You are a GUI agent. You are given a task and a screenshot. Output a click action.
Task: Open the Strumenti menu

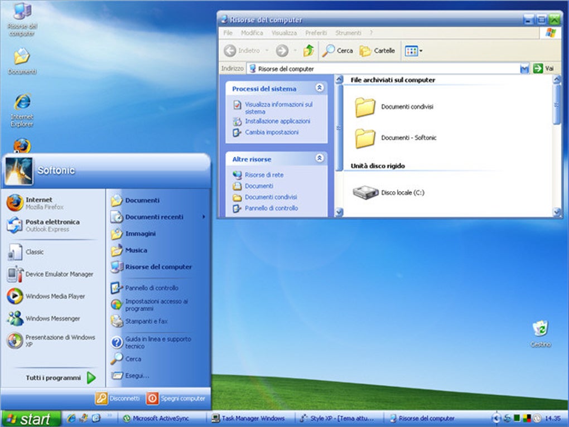348,33
